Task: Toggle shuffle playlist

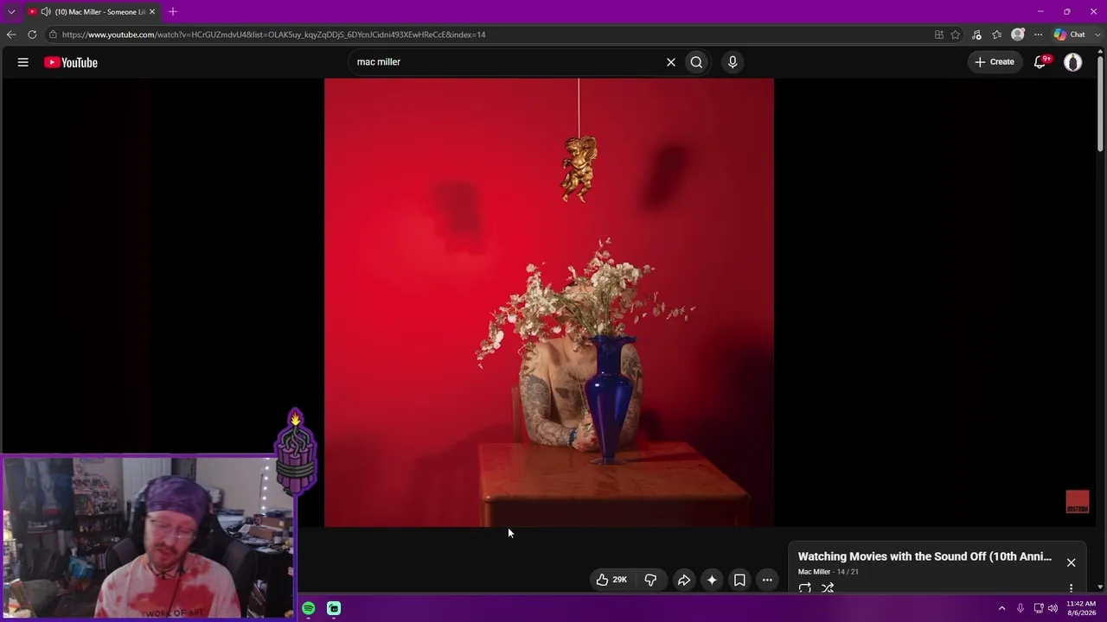Action: pos(828,588)
